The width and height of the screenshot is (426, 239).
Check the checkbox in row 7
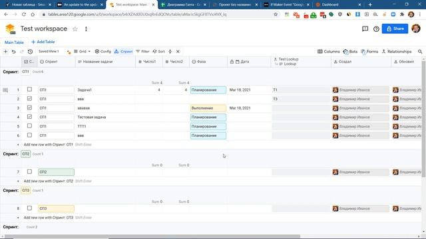click(29, 171)
